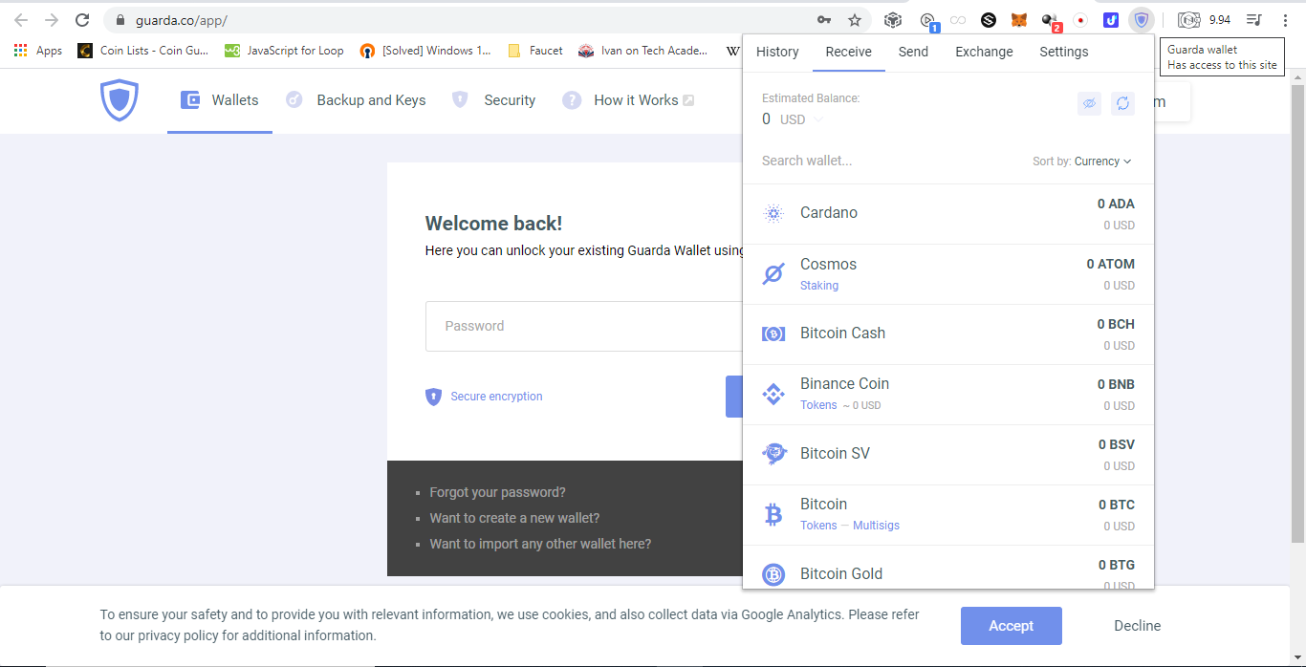This screenshot has height=667, width=1306.
Task: Click the Backup and Keys icon
Action: coord(294,100)
